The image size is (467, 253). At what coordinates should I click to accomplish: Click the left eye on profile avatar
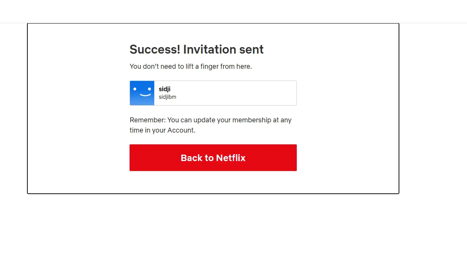[x=135, y=89]
